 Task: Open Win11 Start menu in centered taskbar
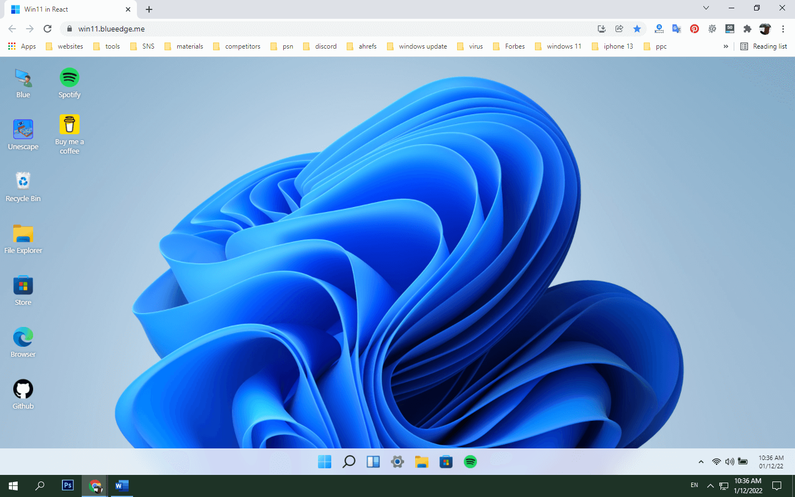point(325,462)
